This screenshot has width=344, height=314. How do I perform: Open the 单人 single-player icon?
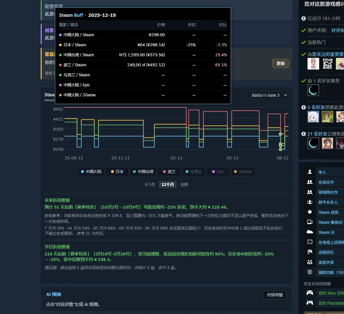[x=309, y=172]
